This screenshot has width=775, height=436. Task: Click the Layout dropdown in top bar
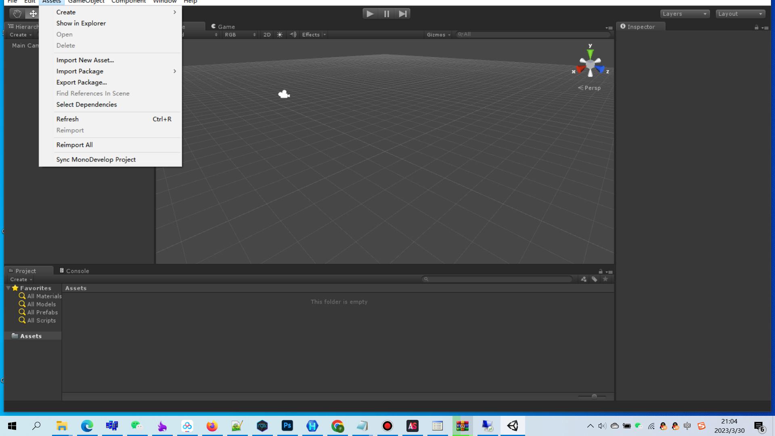click(x=742, y=13)
